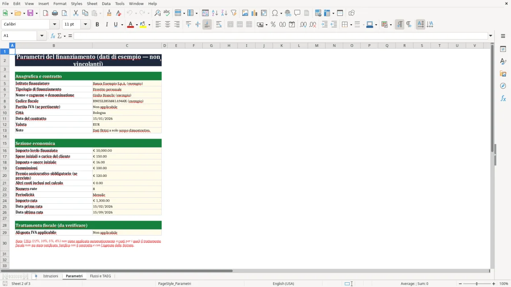Screen dimensions: 511x287
Task: Click the AutoFilter funnel icon
Action: click(234, 13)
